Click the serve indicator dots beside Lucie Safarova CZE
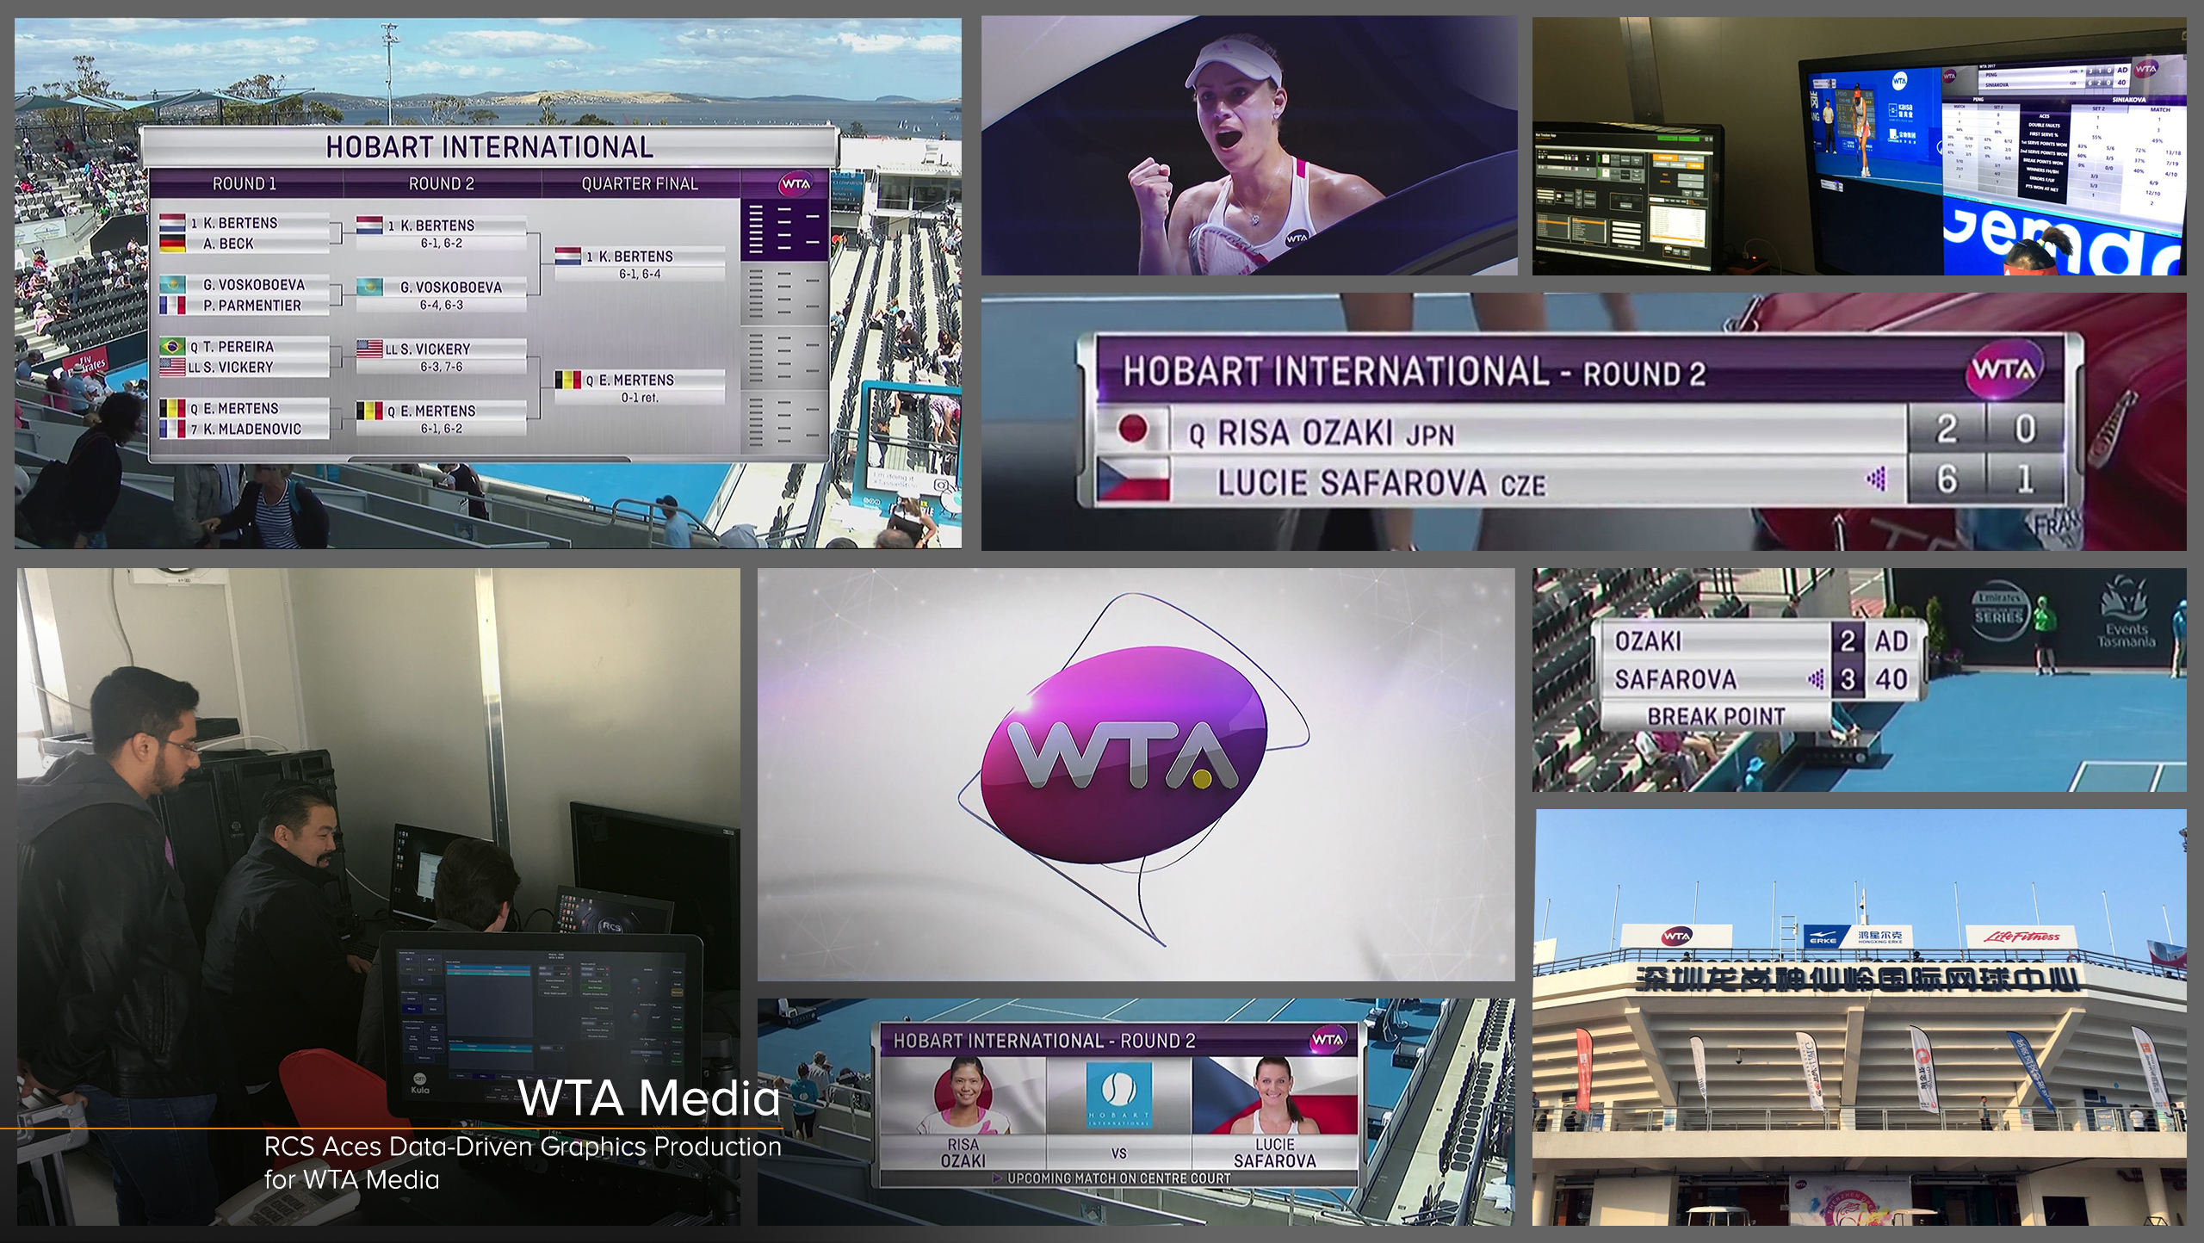The height and width of the screenshot is (1243, 2204). (1877, 479)
